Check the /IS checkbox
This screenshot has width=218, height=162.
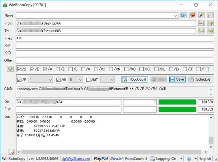[171, 69]
